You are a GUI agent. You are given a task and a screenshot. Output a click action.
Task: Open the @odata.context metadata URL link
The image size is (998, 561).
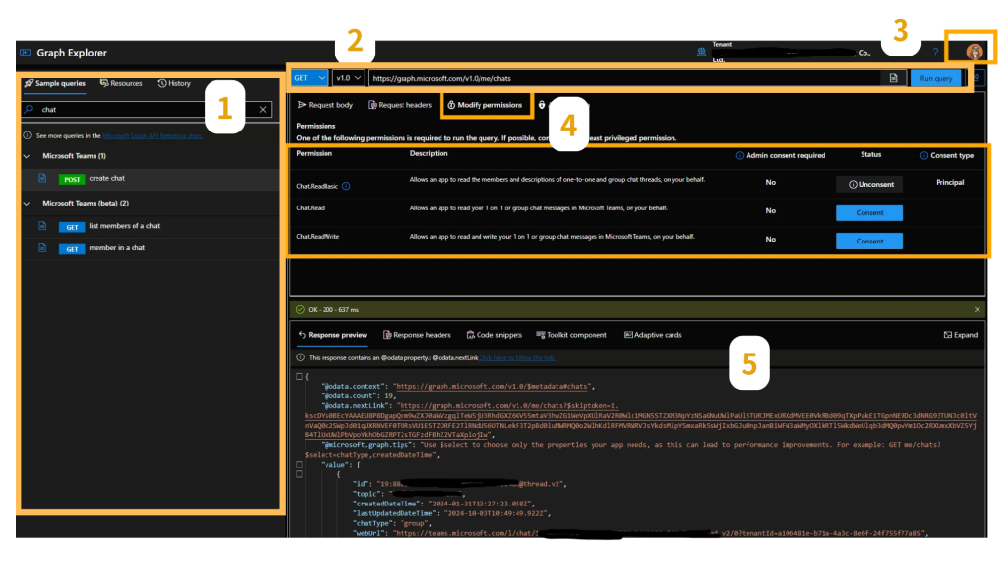[491, 386]
